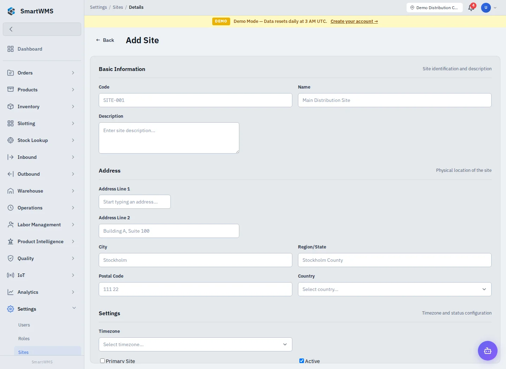Open Roles under Settings
The image size is (506, 369).
click(x=24, y=339)
